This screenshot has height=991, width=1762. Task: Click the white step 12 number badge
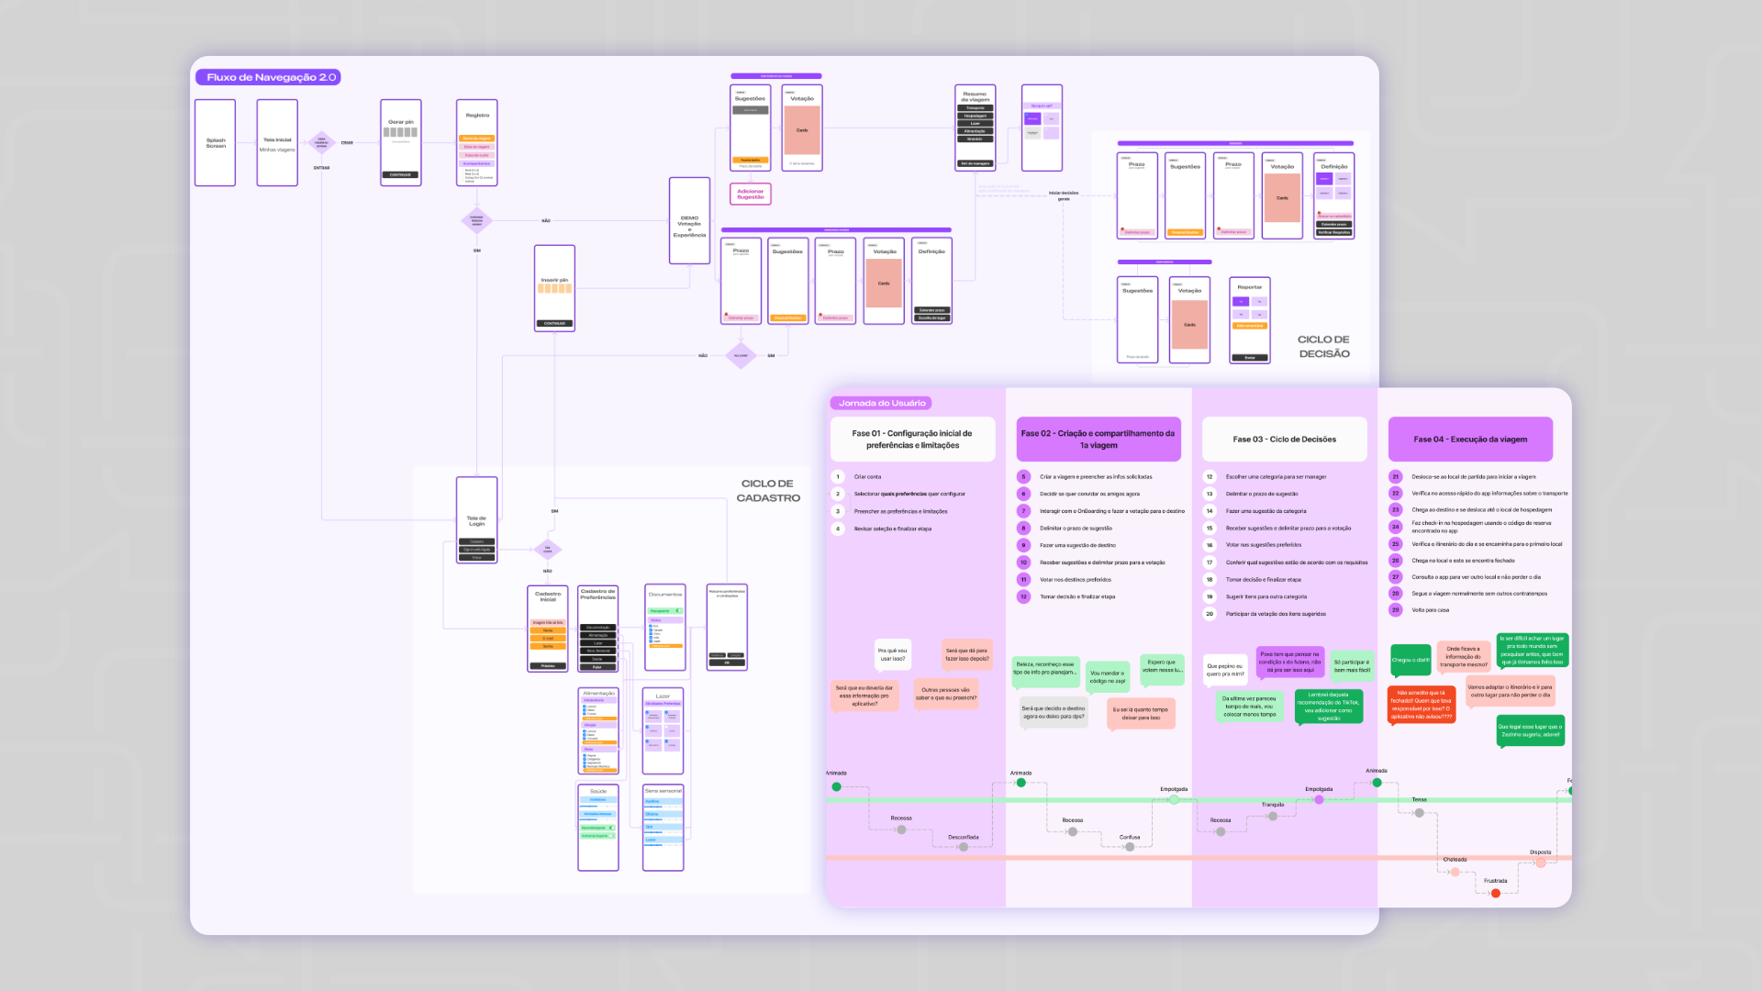tap(1209, 476)
